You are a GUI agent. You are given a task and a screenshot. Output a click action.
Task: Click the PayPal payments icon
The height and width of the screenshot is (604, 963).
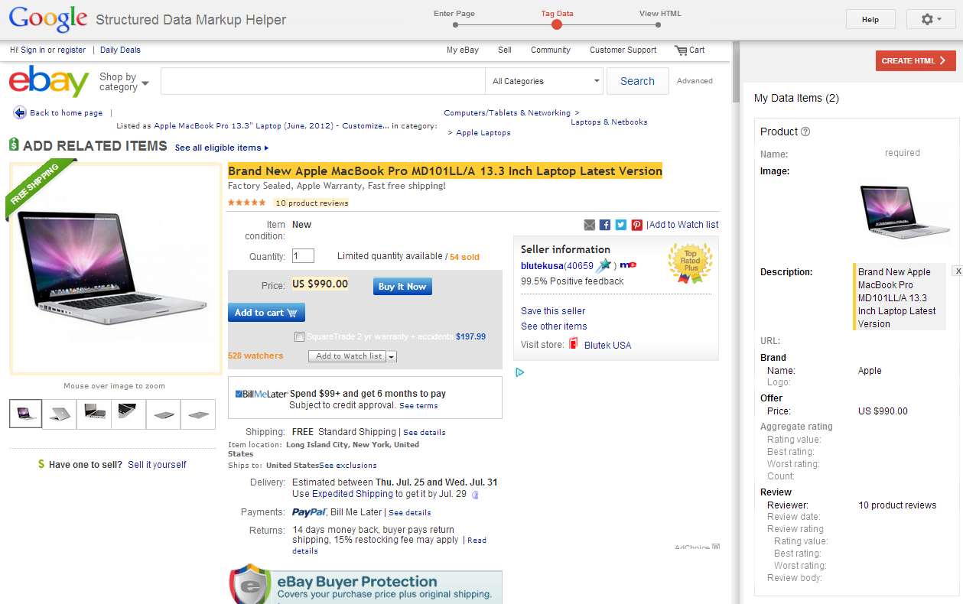[308, 512]
